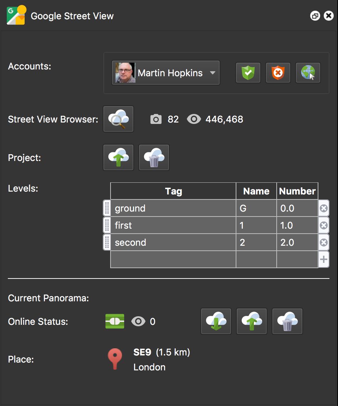Click the red Place marker pin
This screenshot has width=338, height=406.
114,359
